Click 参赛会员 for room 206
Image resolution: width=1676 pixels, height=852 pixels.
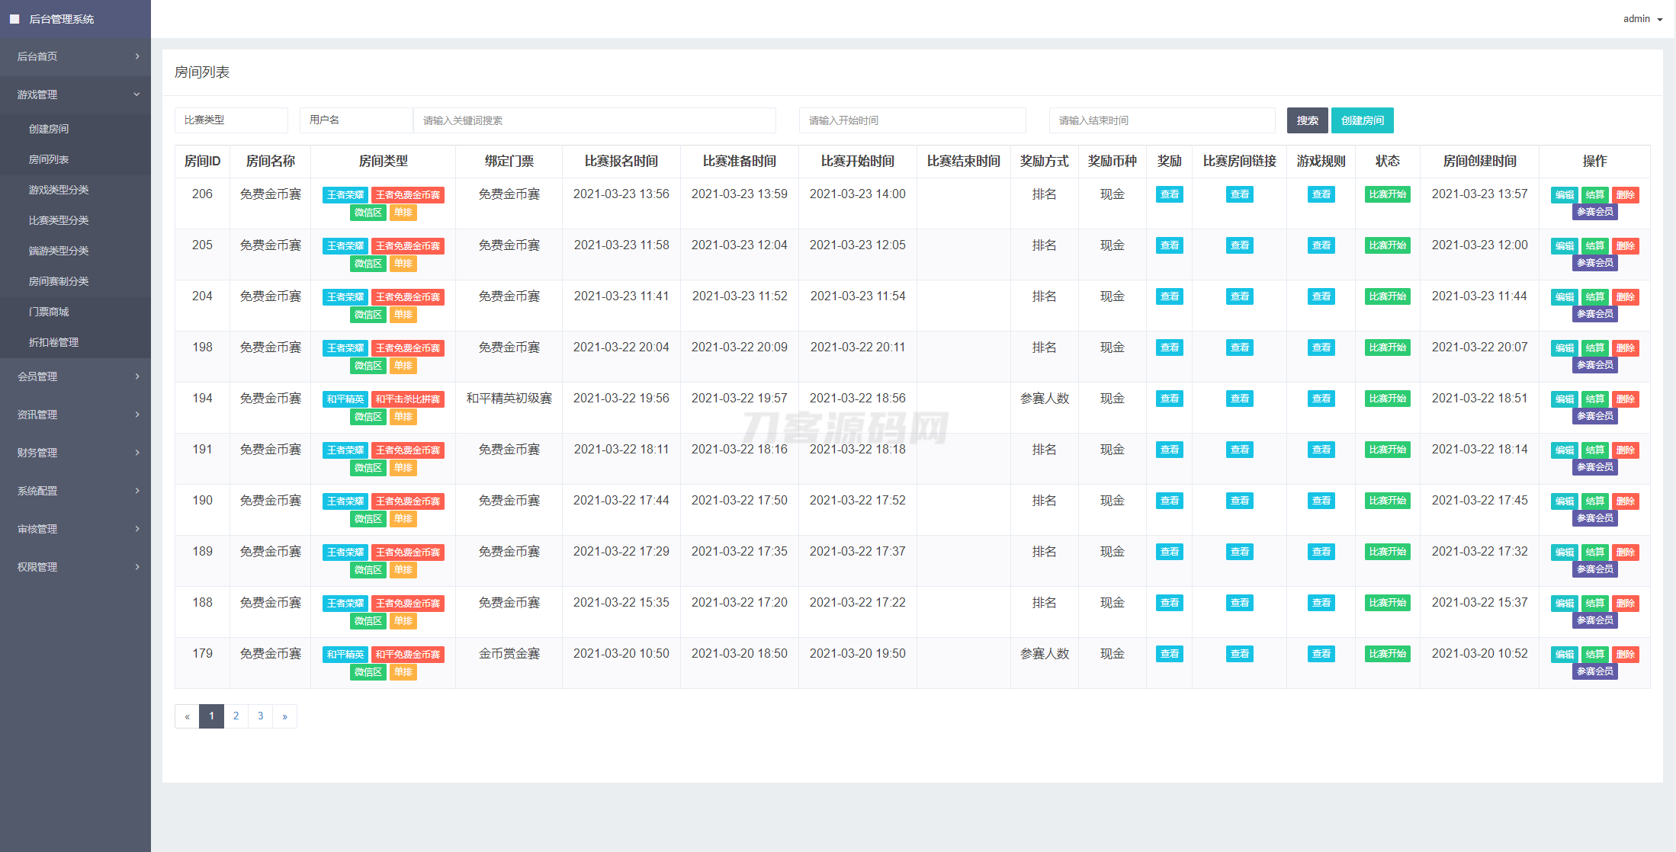pyautogui.click(x=1595, y=212)
